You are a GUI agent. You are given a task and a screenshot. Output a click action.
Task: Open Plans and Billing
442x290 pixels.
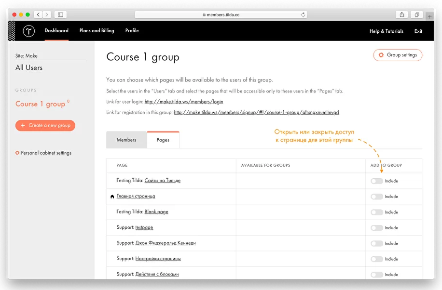tap(97, 31)
